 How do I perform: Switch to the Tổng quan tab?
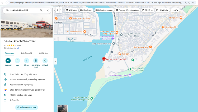click(10, 53)
